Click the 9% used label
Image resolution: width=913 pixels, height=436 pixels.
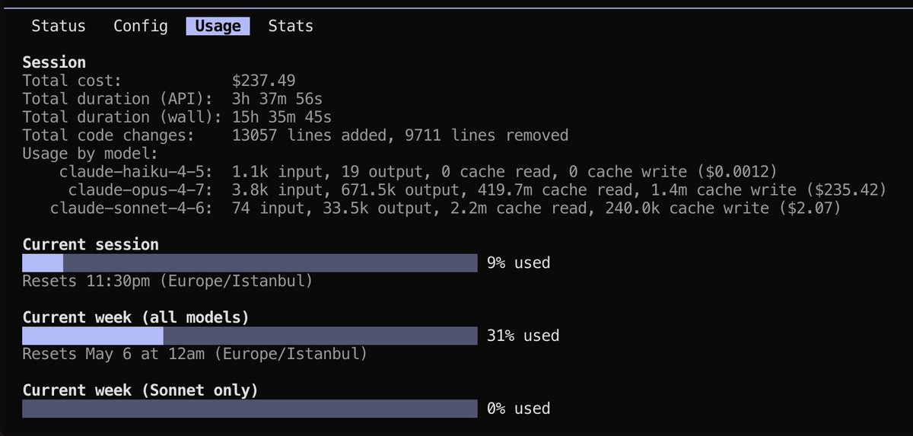518,263
